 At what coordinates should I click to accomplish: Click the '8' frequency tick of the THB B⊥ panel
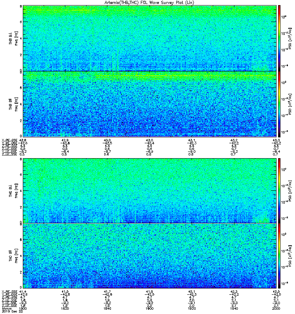click(21, 6)
